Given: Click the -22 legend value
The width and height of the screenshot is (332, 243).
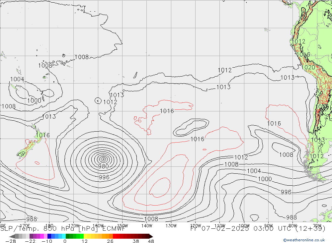Looking at the screenshot, I should click(x=30, y=241).
